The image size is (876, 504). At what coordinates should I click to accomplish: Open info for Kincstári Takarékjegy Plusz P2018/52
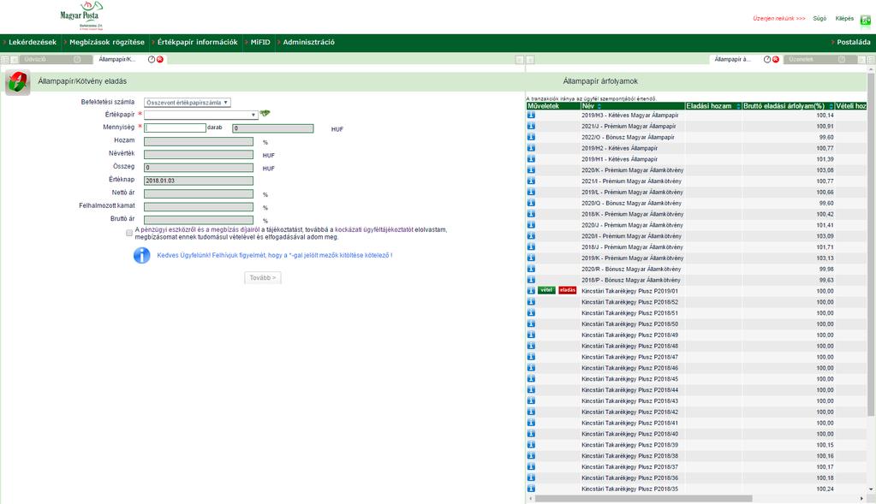531,302
